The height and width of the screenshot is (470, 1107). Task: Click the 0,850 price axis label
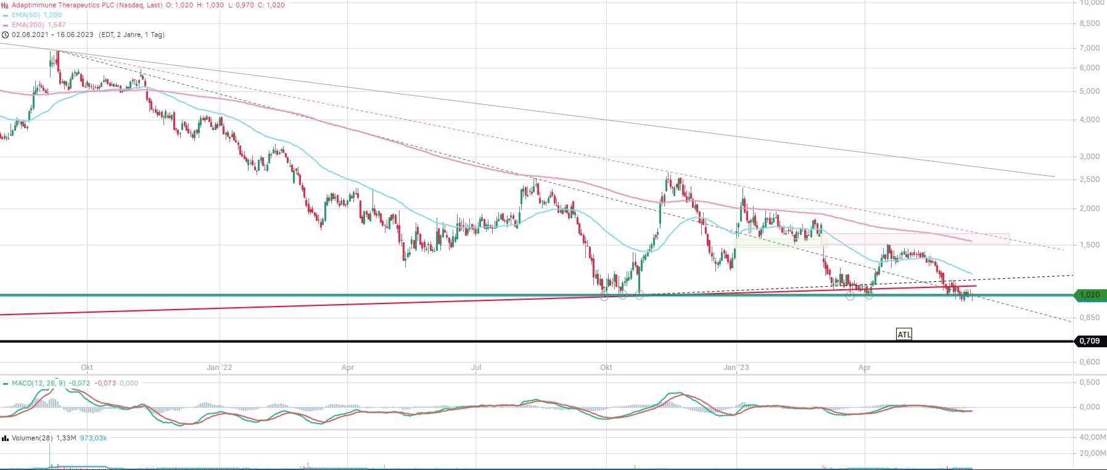coord(1089,318)
